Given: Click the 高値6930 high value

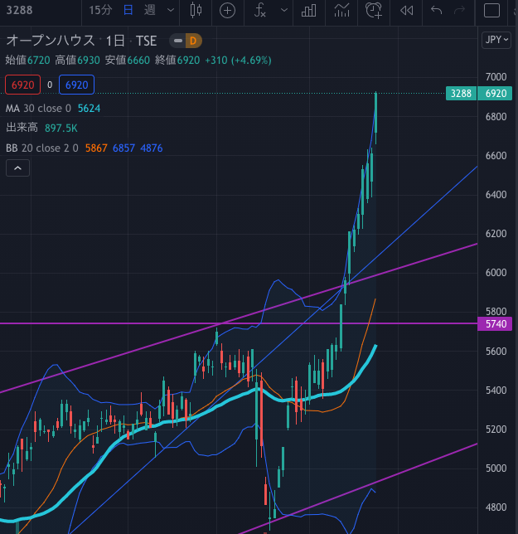Looking at the screenshot, I should coord(77,61).
